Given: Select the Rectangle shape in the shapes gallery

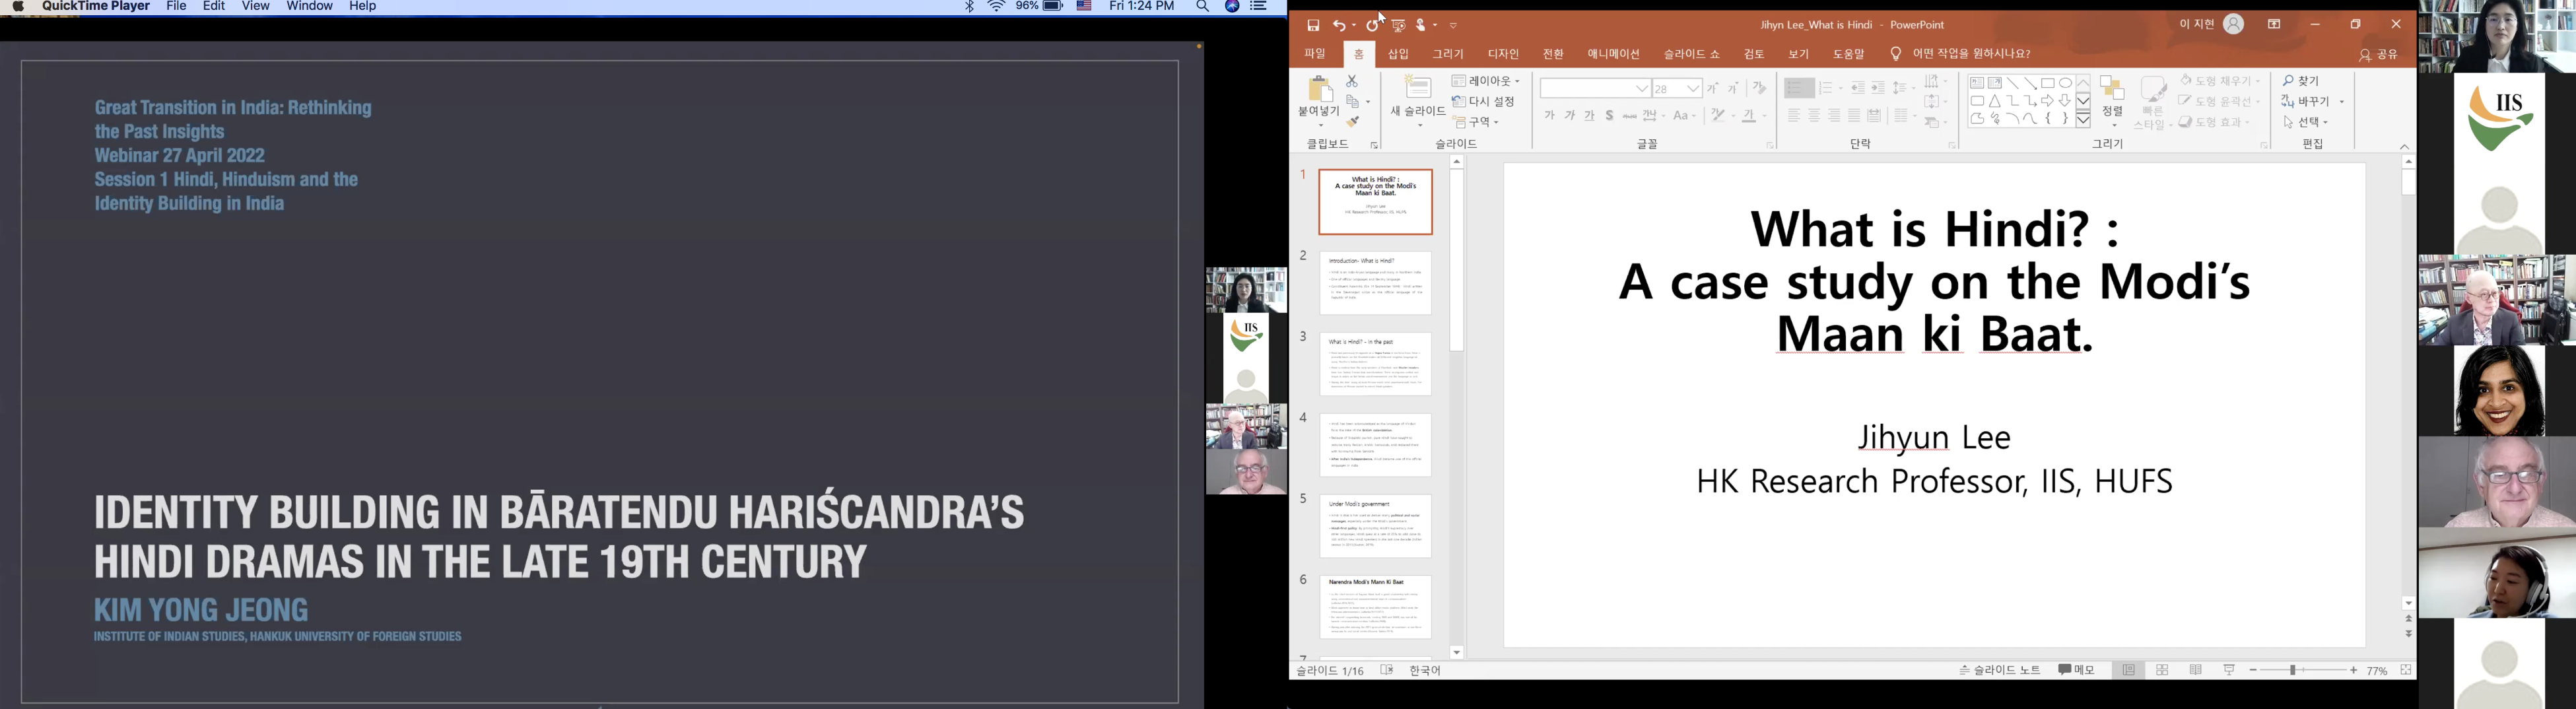Looking at the screenshot, I should 2048,83.
